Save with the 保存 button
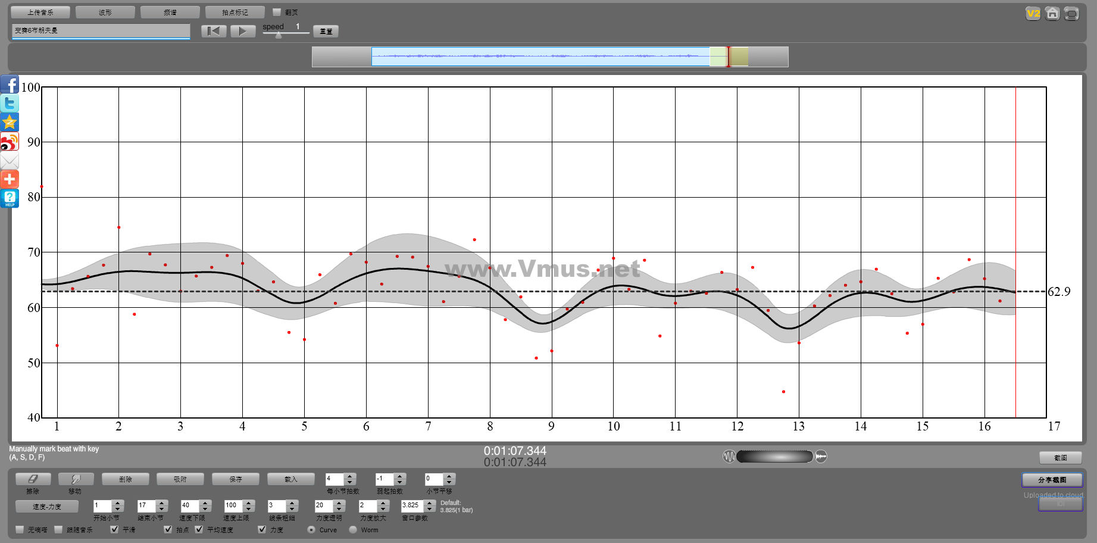Viewport: 1097px width, 543px height. point(236,479)
